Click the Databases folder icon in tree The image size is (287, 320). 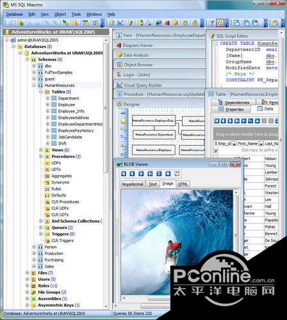pyautogui.click(x=20, y=47)
